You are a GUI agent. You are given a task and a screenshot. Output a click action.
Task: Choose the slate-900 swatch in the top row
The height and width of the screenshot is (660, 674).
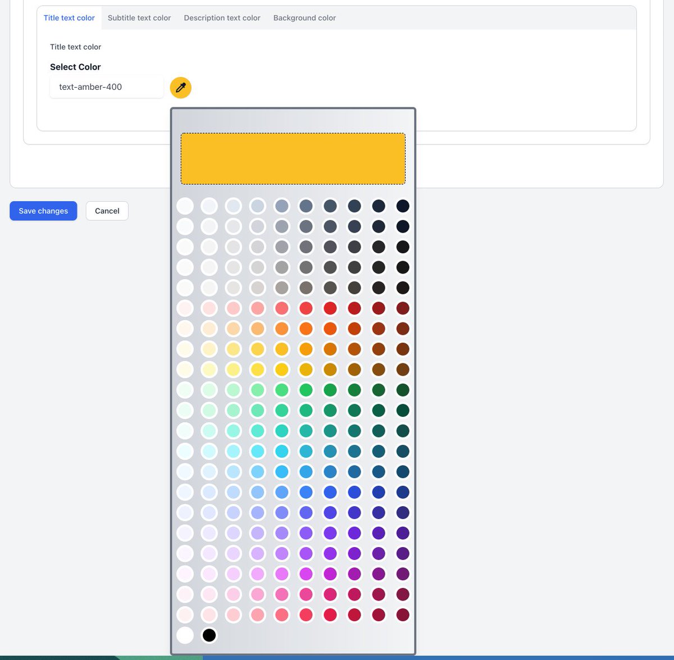403,206
